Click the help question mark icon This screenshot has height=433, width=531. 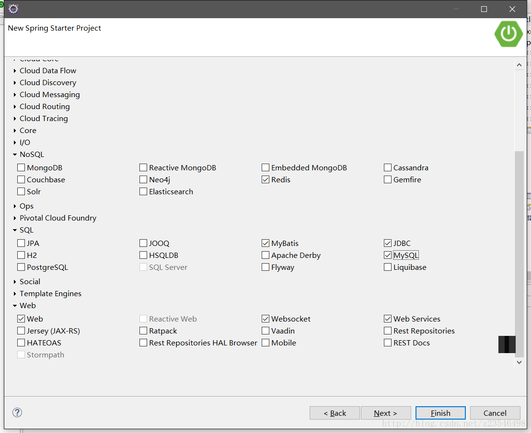coord(17,412)
